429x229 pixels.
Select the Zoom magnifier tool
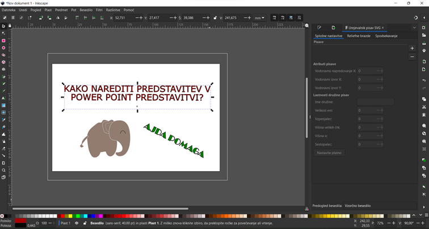[3, 170]
